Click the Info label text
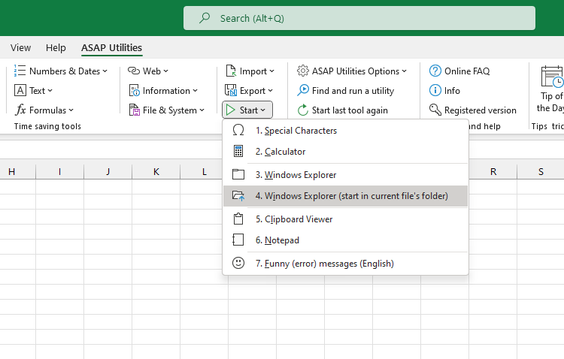 click(452, 91)
